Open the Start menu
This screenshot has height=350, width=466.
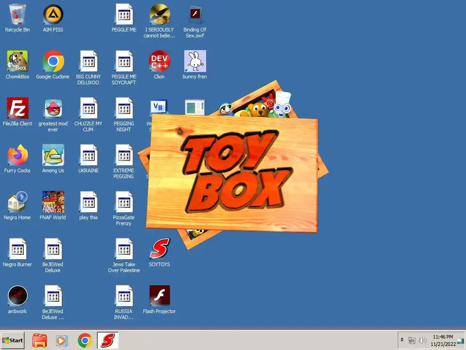(x=12, y=340)
